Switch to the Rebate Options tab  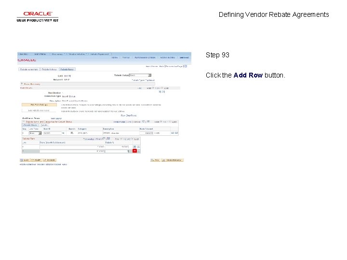(x=49, y=69)
